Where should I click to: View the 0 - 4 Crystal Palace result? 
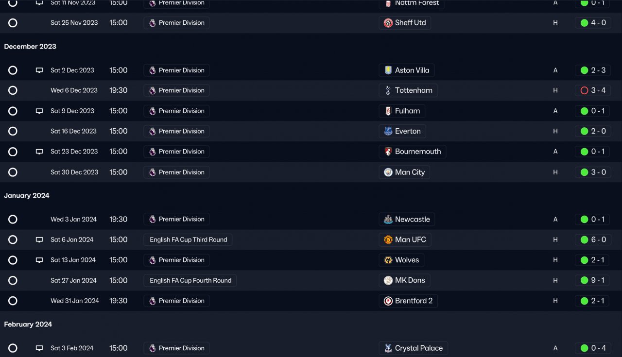pos(593,348)
